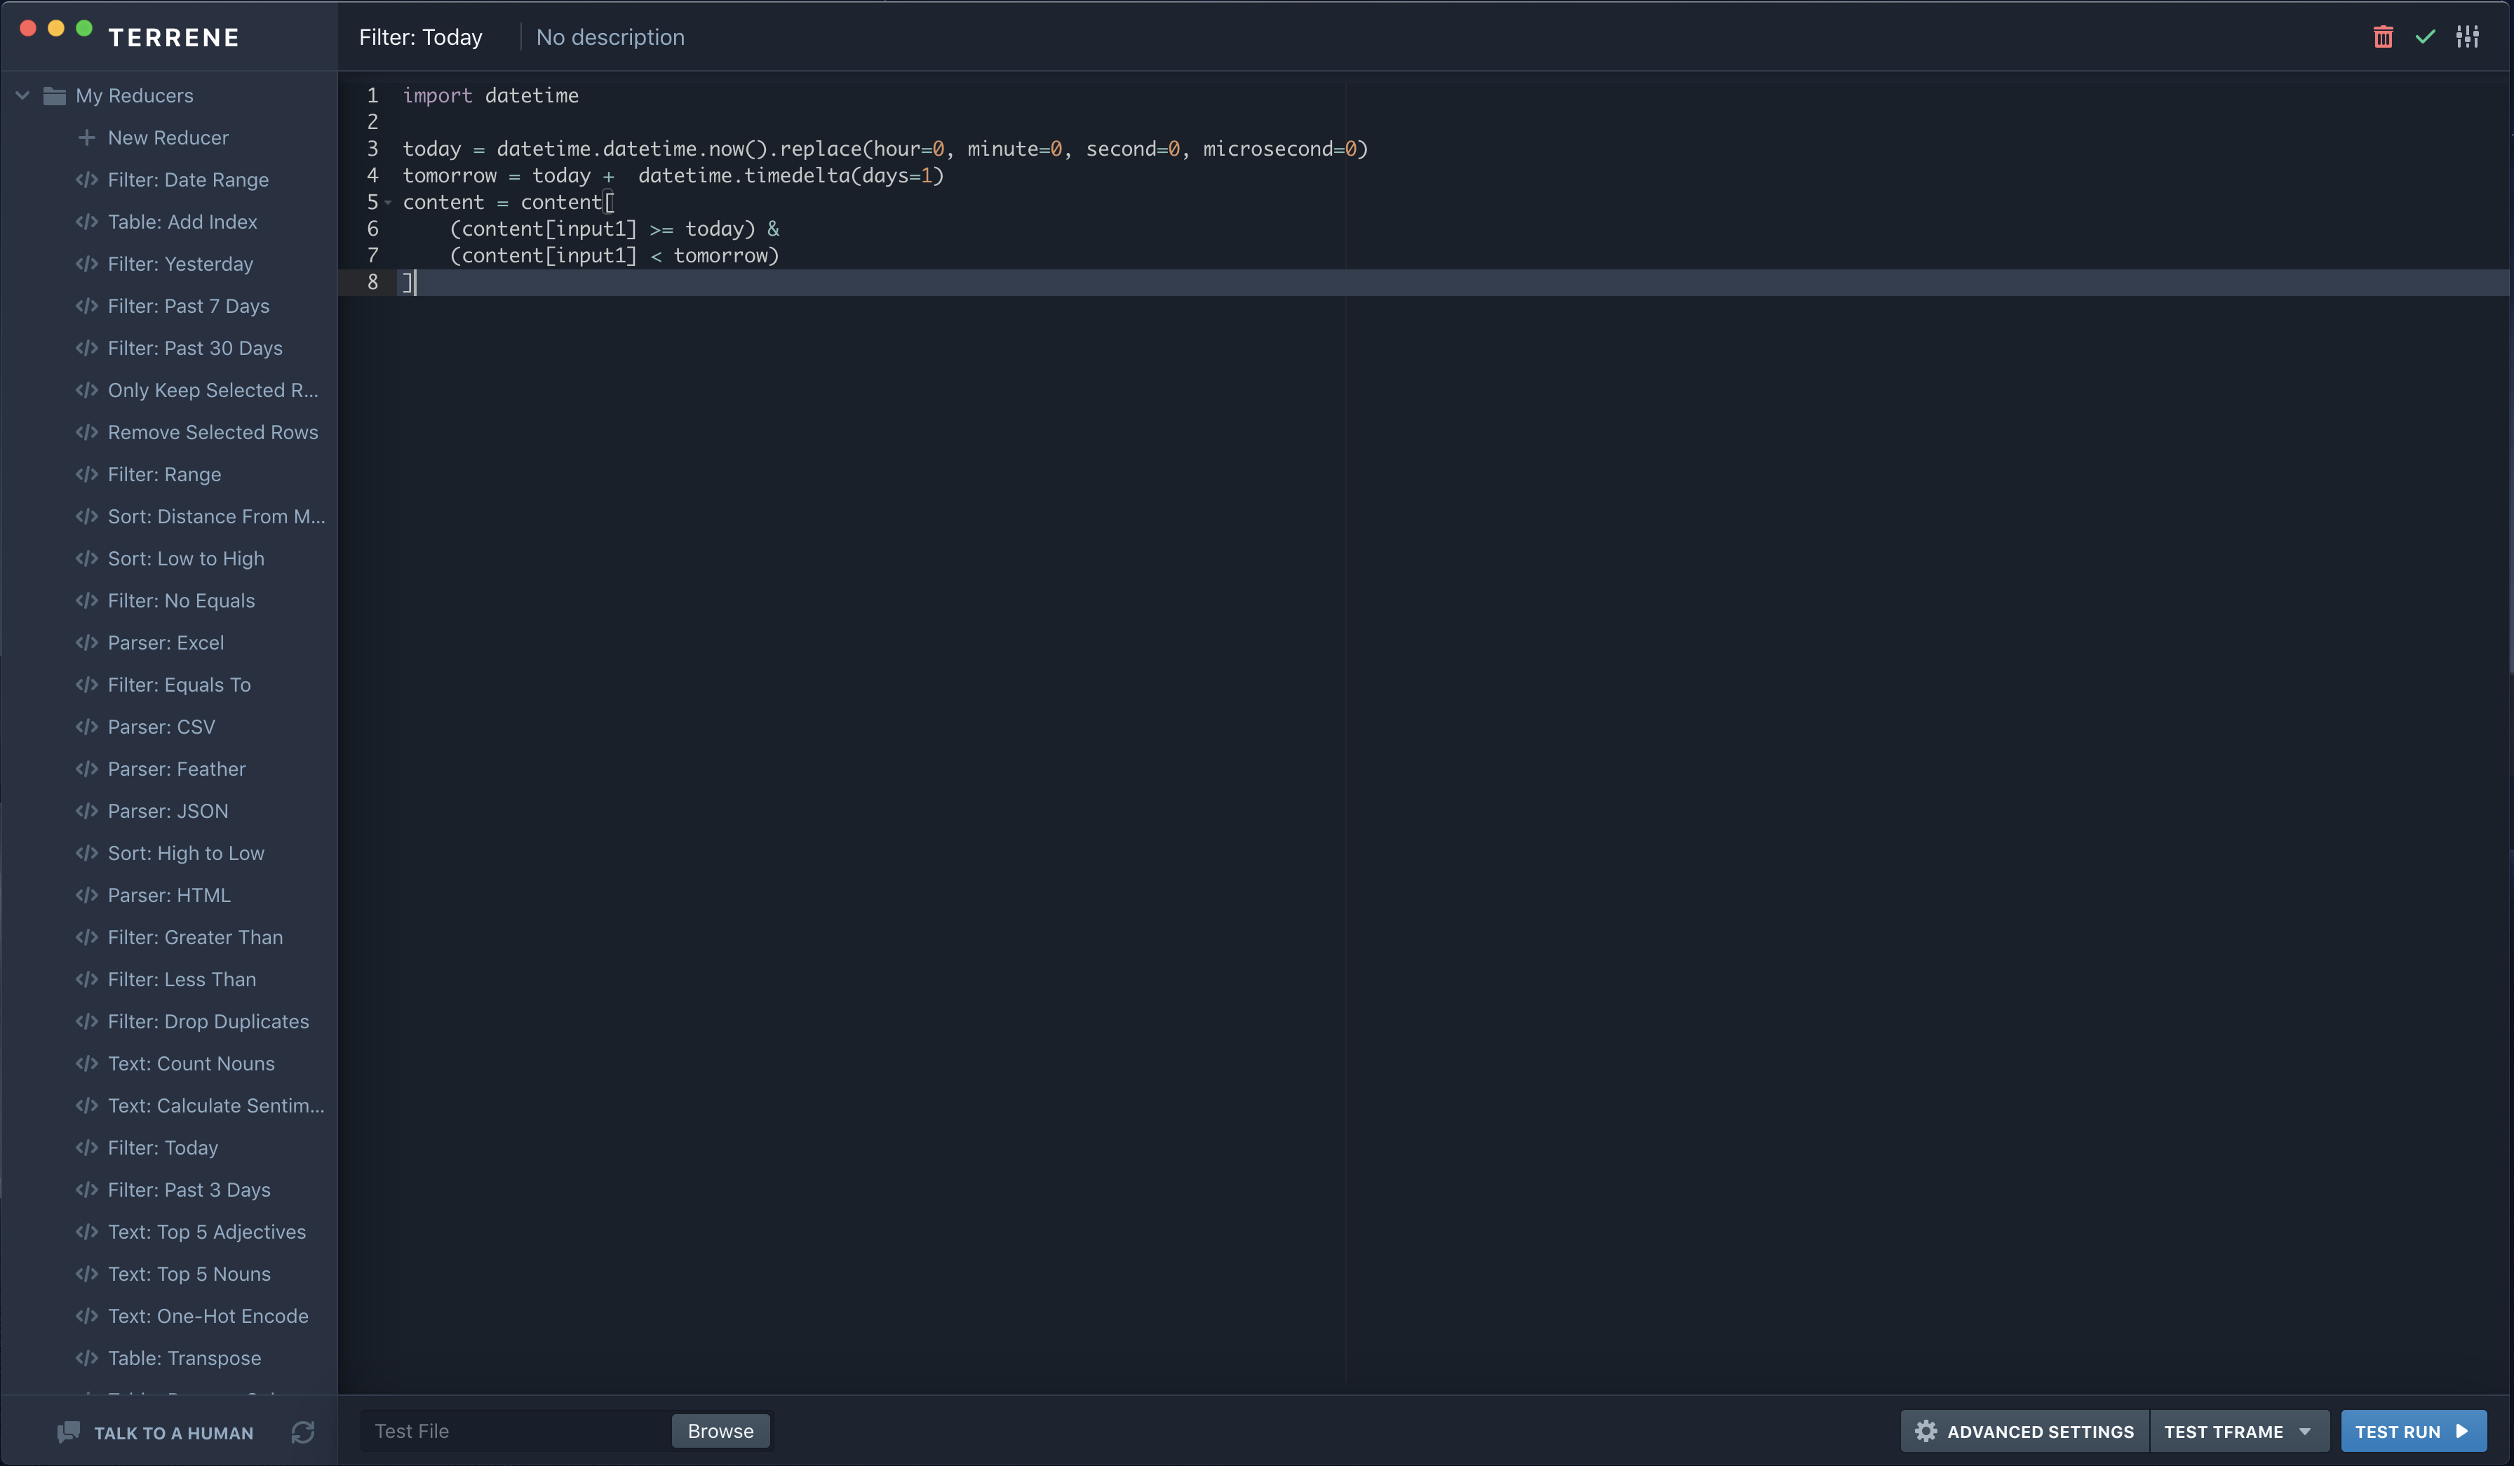Toggle the code fold arrow on line 5

pyautogui.click(x=388, y=203)
